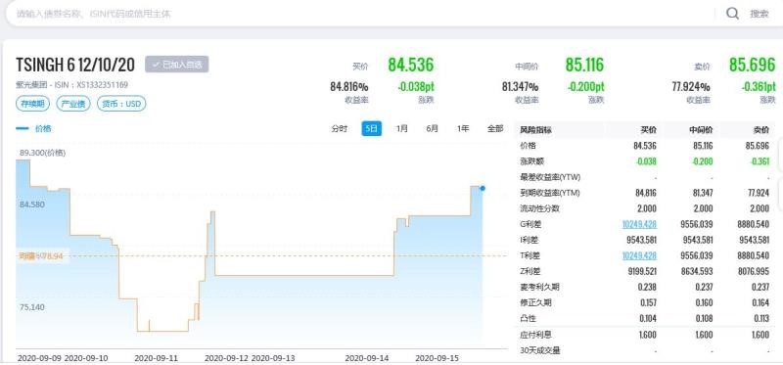The width and height of the screenshot is (783, 365).
Task: Open the G利差 bid value link 10249.428
Action: click(x=639, y=224)
